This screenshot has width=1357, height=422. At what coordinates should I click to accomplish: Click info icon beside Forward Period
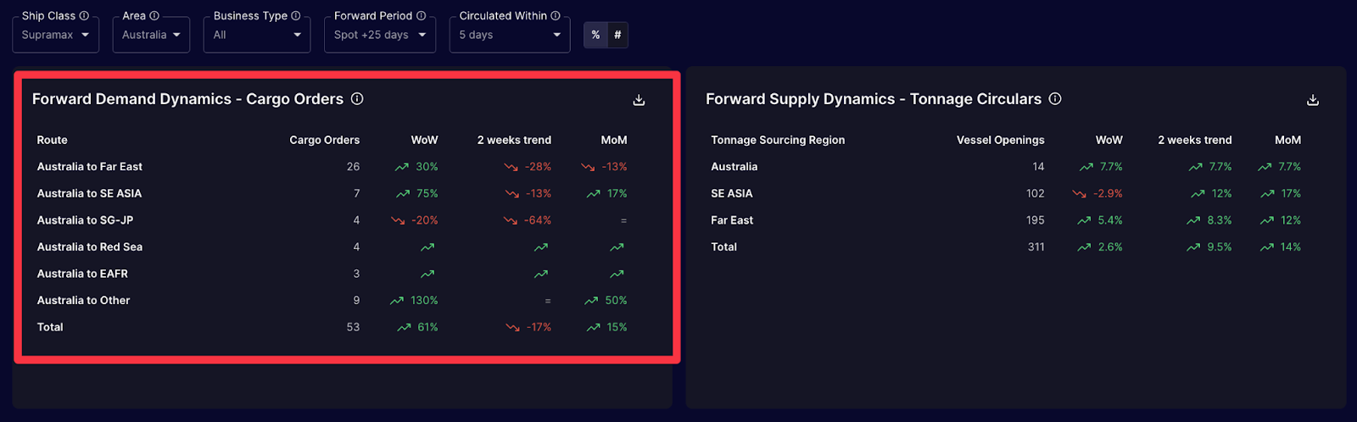pyautogui.click(x=422, y=15)
